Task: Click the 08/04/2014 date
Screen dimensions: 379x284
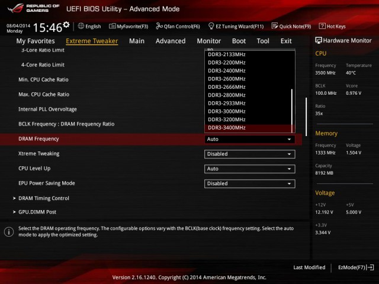Action: point(18,25)
